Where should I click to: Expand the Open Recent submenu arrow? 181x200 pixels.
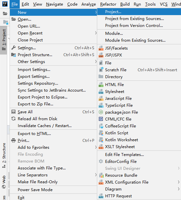pos(96,33)
